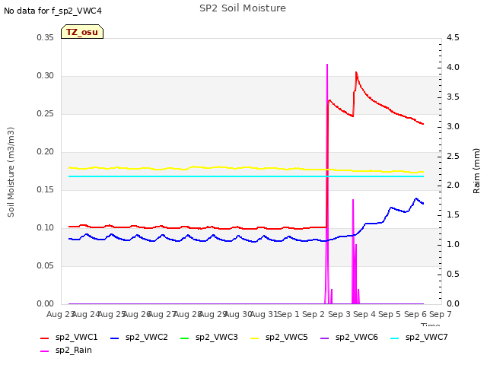
Task: Click the green sp2_VWC3 legend color marker
Action: coord(185,338)
